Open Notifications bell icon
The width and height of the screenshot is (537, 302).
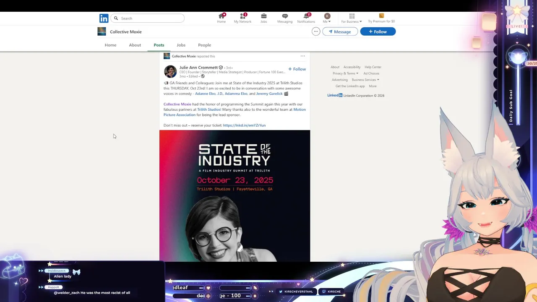tap(306, 18)
